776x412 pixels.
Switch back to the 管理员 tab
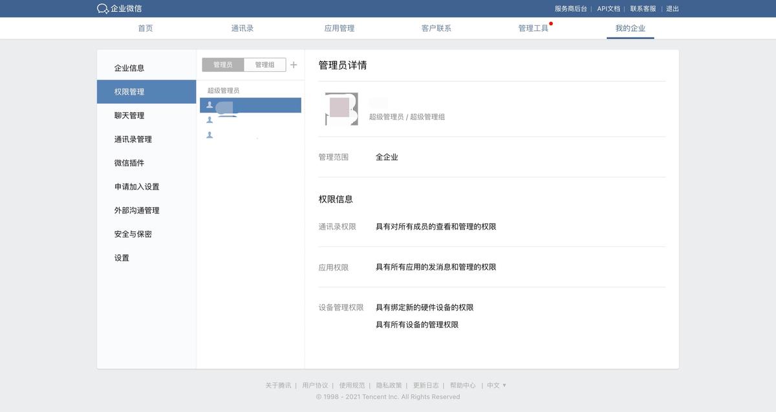coord(223,65)
